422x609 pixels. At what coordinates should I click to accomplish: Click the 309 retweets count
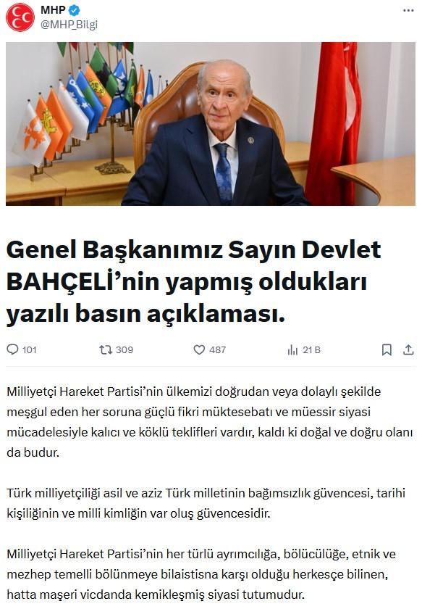124,350
